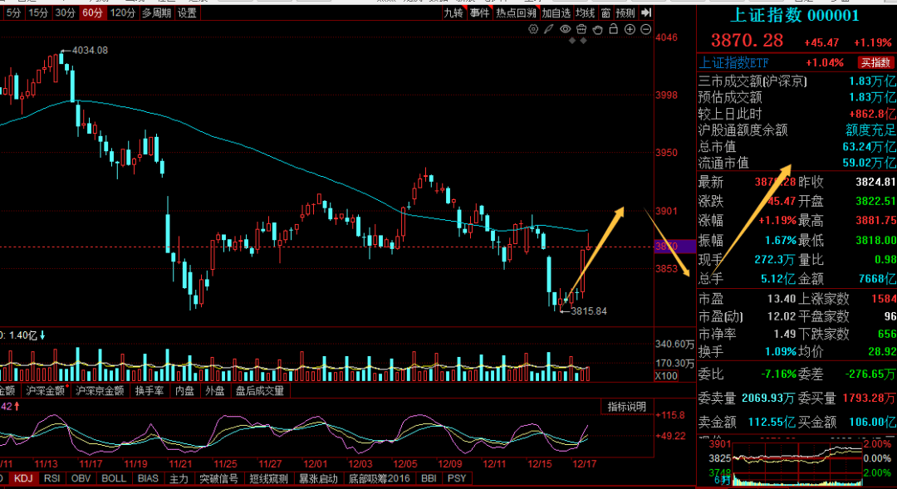897x489 pixels.
Task: Toggle the chart lock icon
Action: 614,29
